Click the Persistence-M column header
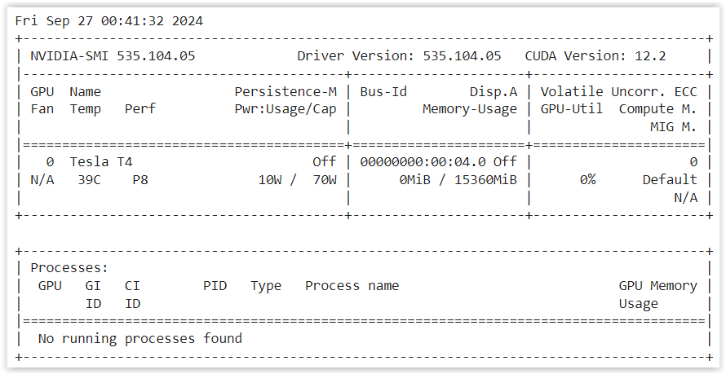The height and width of the screenshot is (374, 726). [x=286, y=91]
